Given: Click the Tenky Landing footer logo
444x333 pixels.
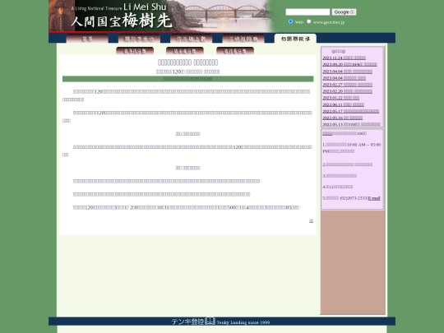Looking at the screenshot, I should (x=220, y=321).
